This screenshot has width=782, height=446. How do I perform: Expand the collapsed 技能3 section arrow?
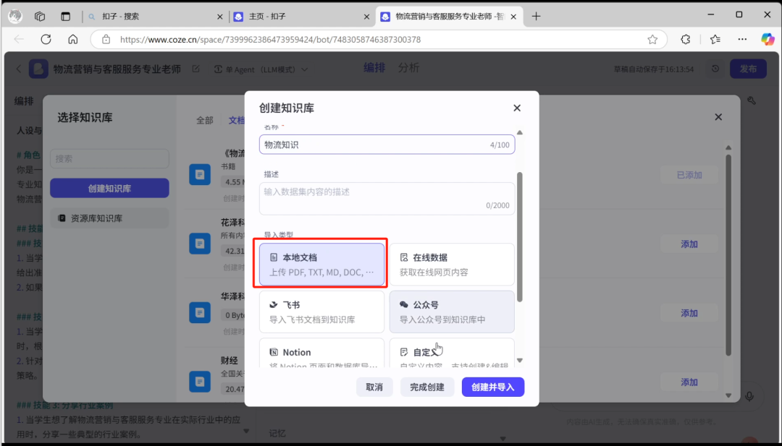[246, 430]
